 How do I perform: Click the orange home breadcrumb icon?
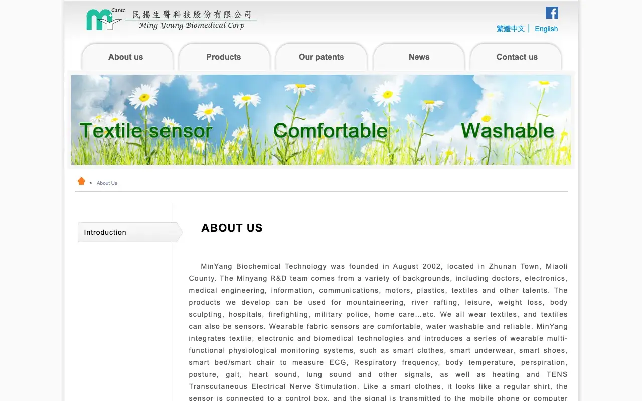81,181
